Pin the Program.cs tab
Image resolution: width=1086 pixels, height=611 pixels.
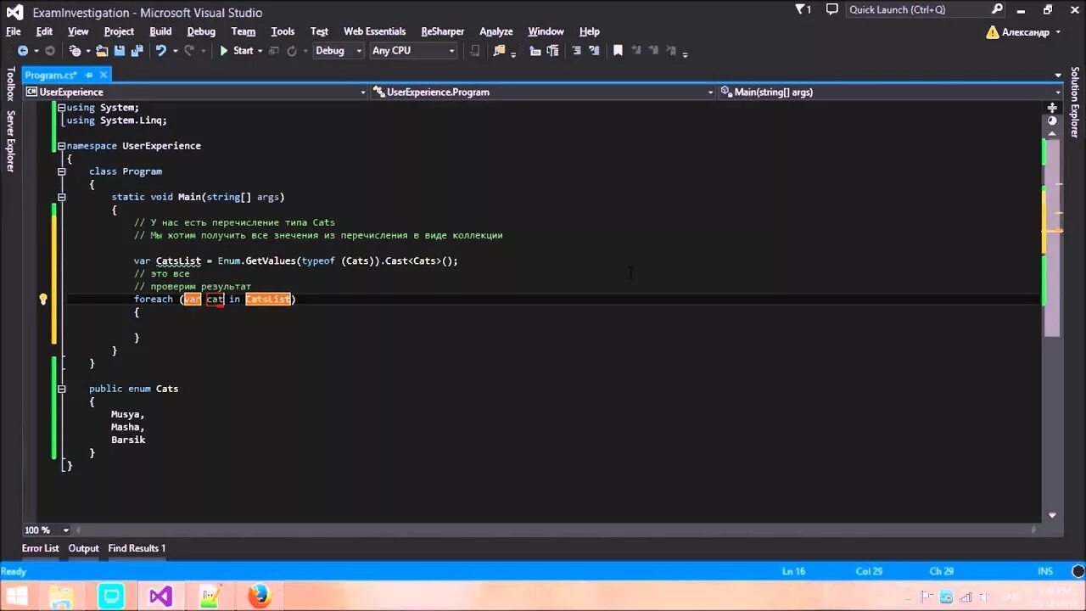[x=88, y=76]
